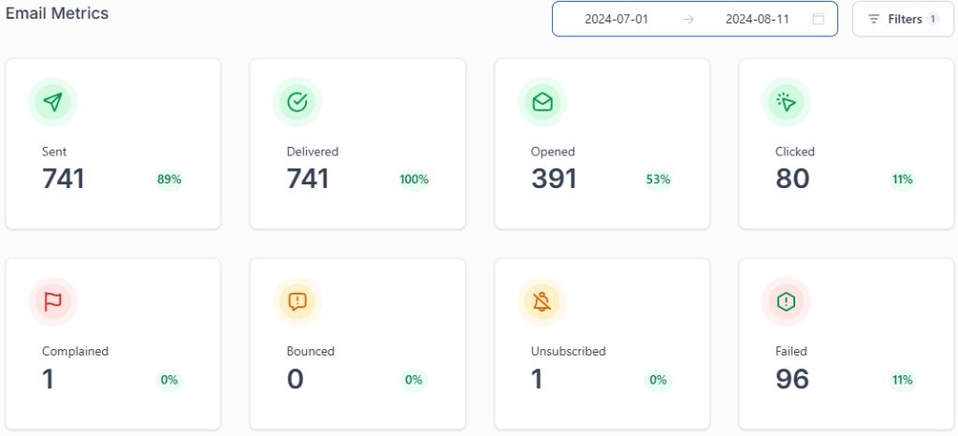Open the calendar icon in date range
The image size is (958, 436).
click(819, 19)
